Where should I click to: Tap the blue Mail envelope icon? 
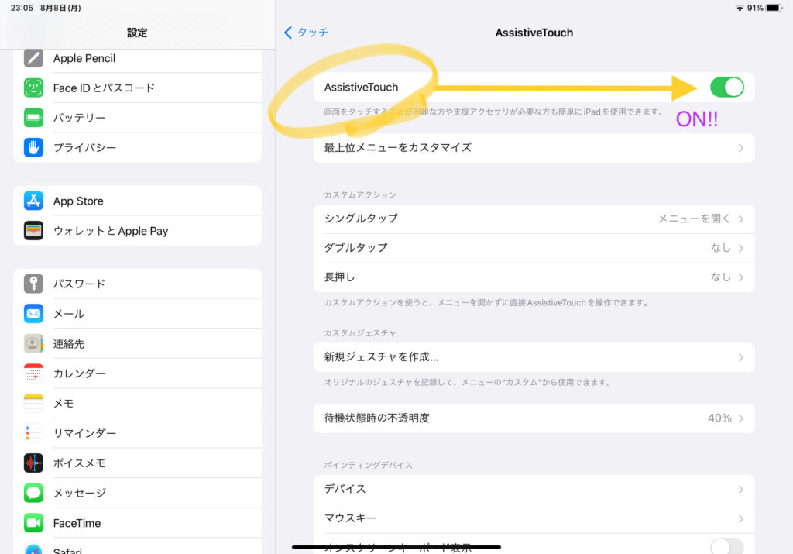click(x=33, y=314)
